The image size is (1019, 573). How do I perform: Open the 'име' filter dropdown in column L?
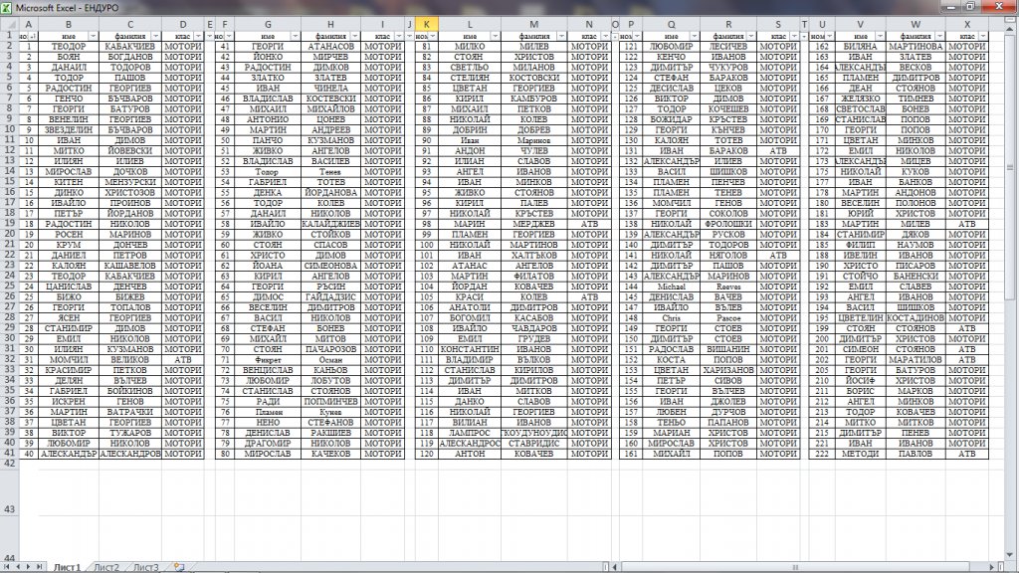pos(496,37)
